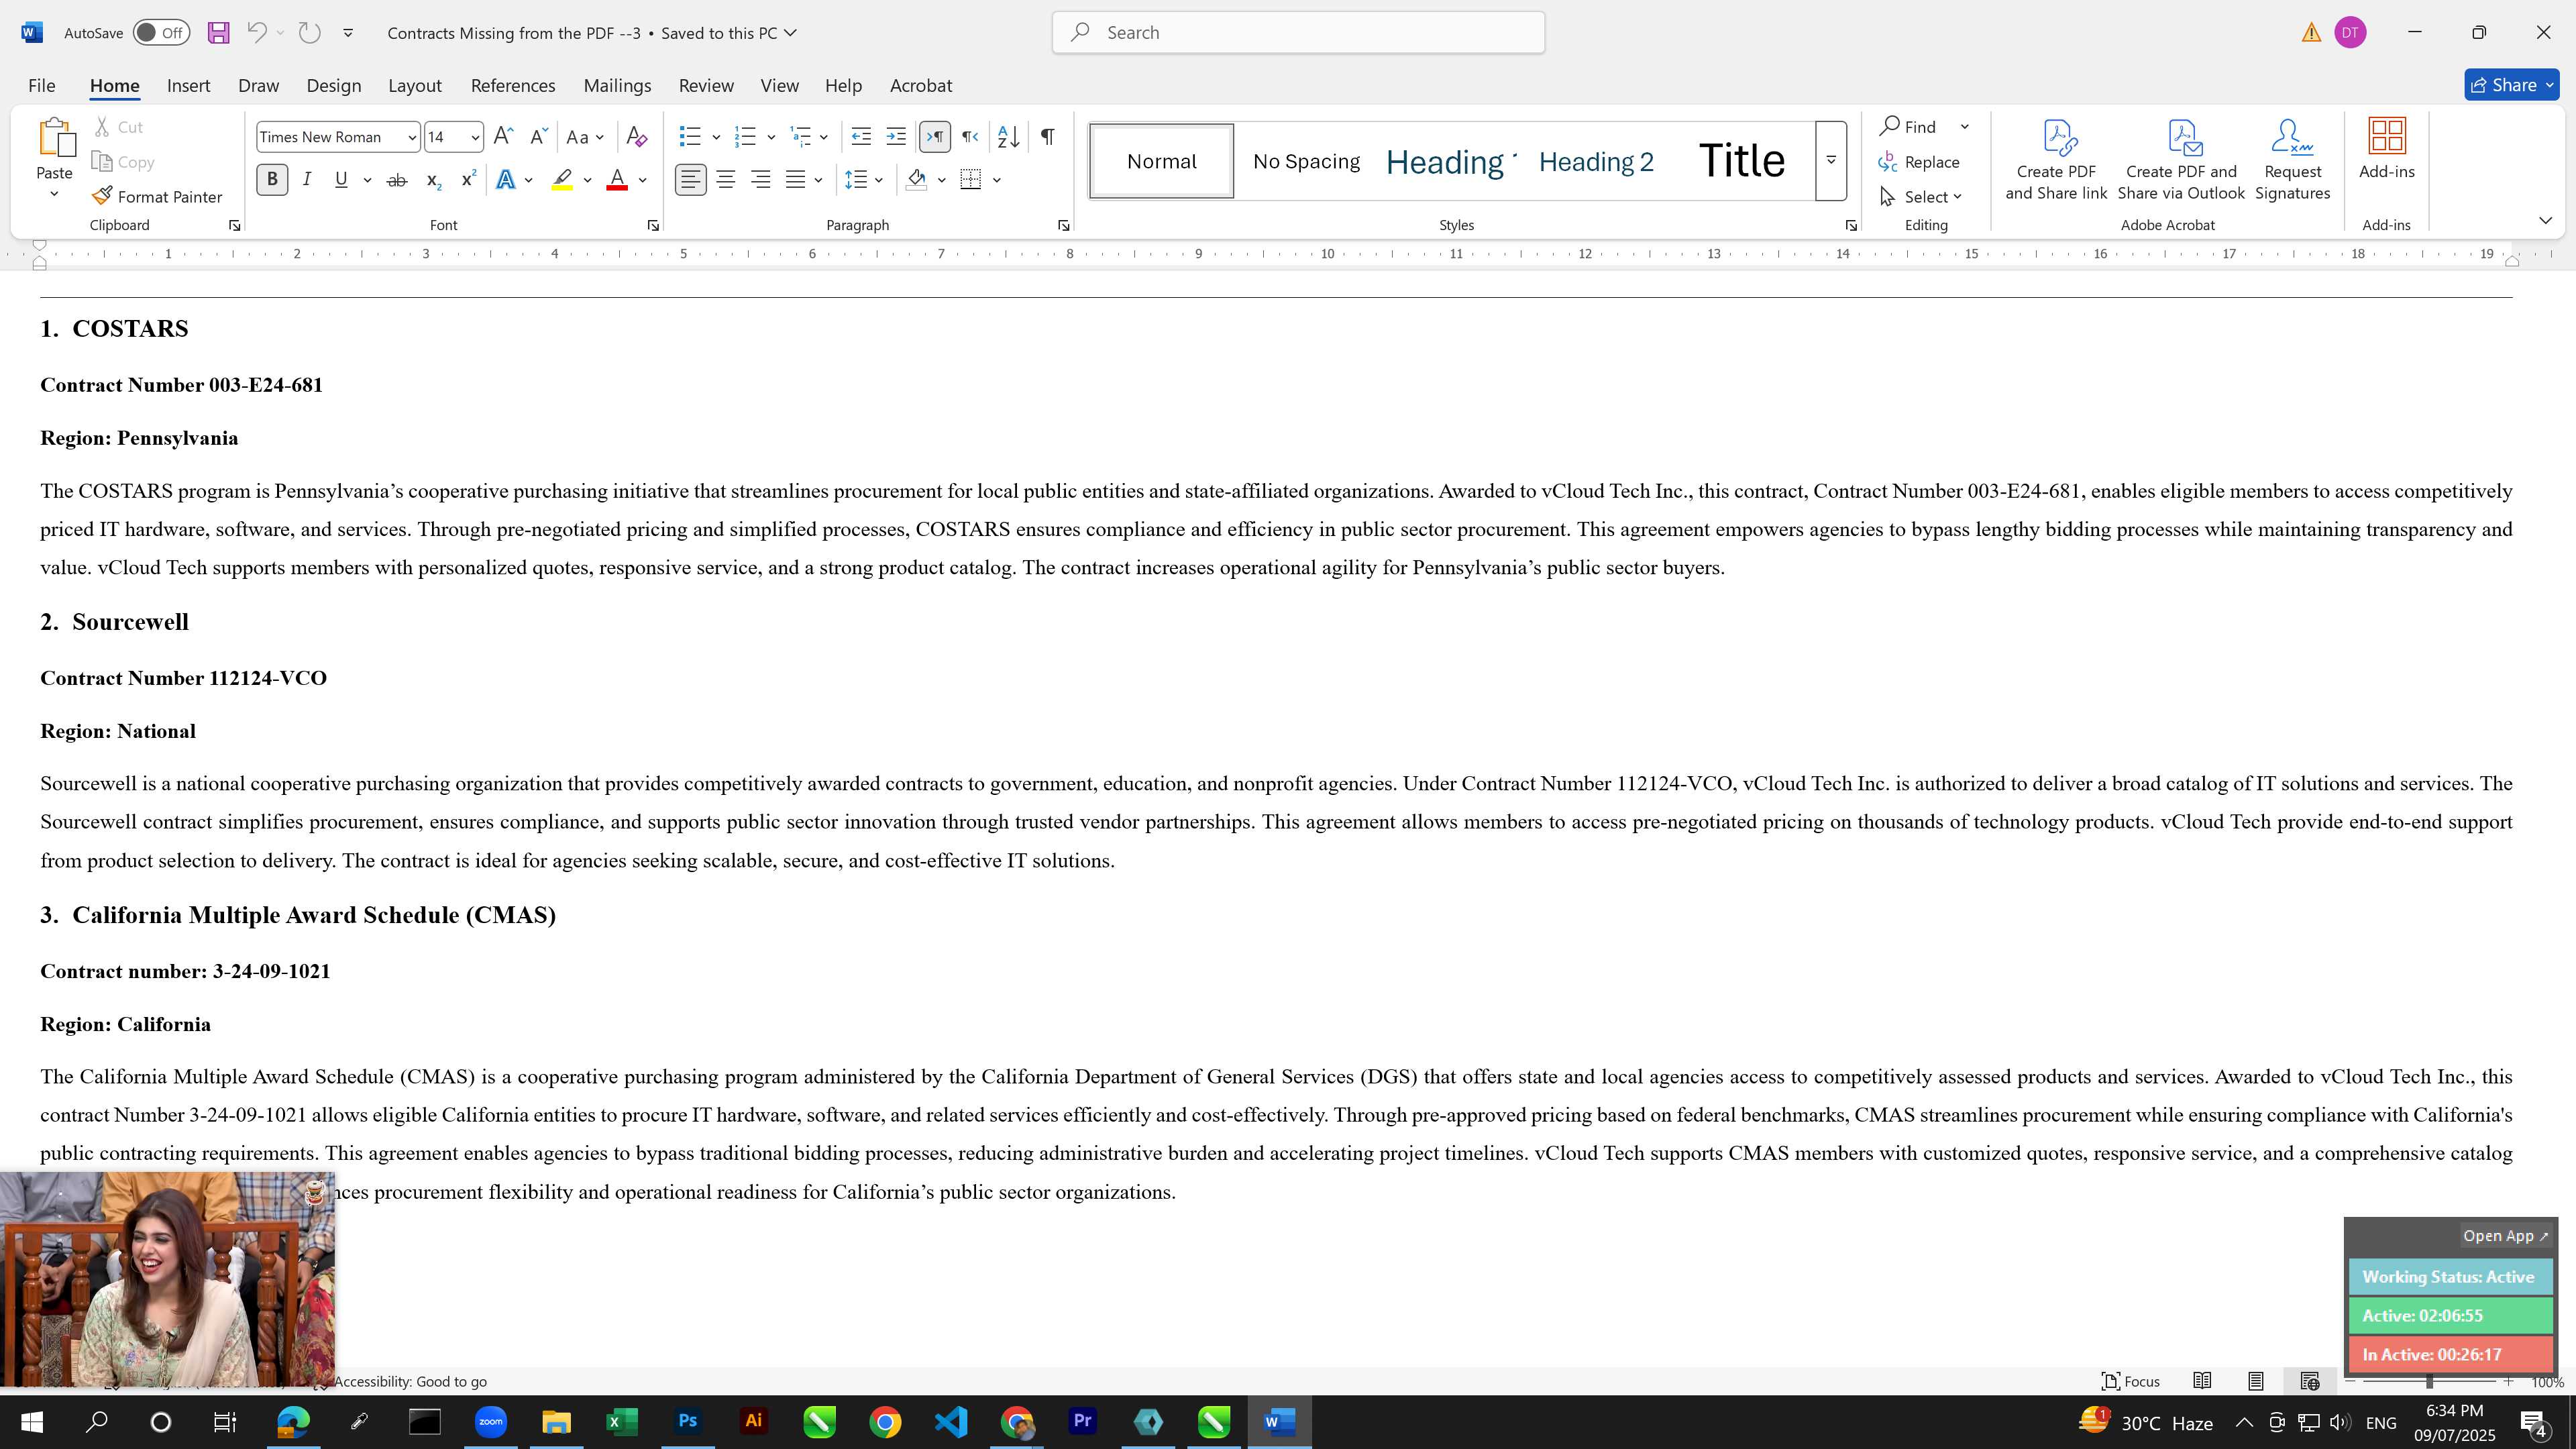2576x1449 pixels.
Task: Open the font size dropdown
Action: pos(475,137)
